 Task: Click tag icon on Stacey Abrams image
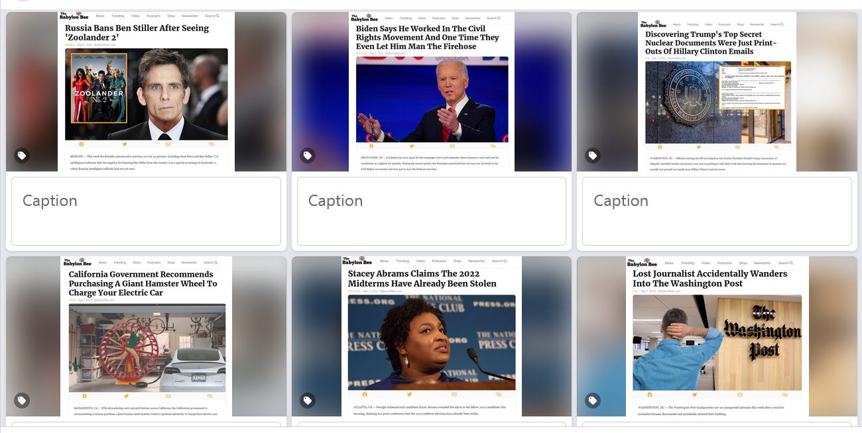tap(308, 401)
